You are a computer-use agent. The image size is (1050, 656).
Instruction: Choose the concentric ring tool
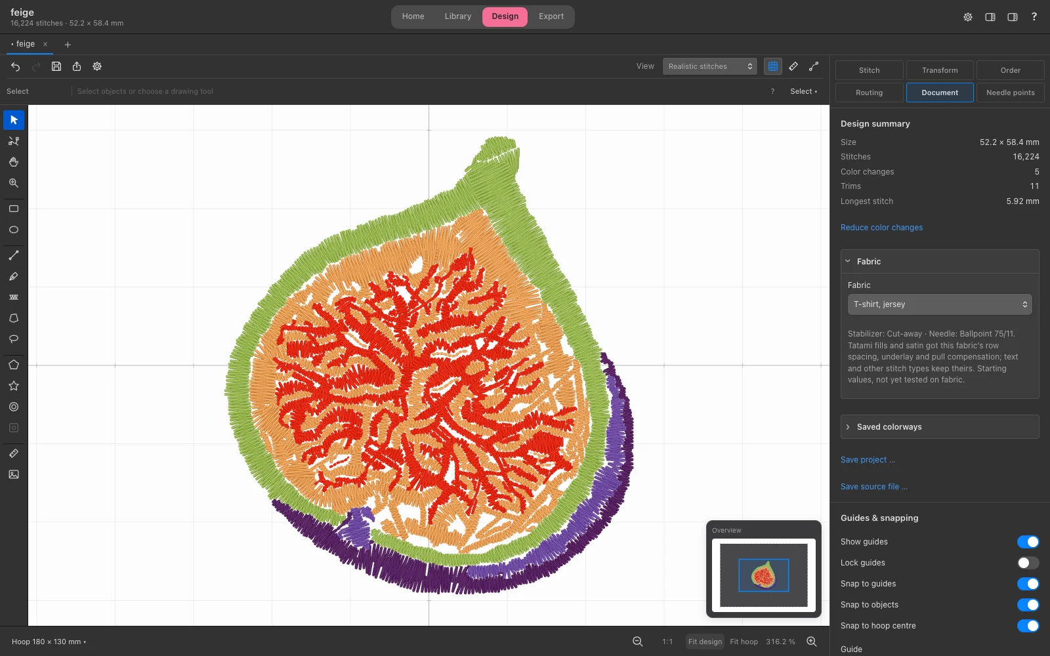pyautogui.click(x=14, y=407)
